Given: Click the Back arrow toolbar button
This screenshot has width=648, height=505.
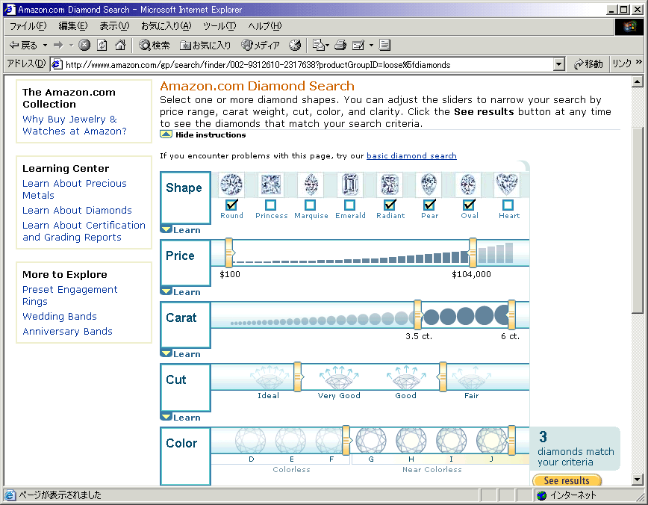Looking at the screenshot, I should point(24,45).
